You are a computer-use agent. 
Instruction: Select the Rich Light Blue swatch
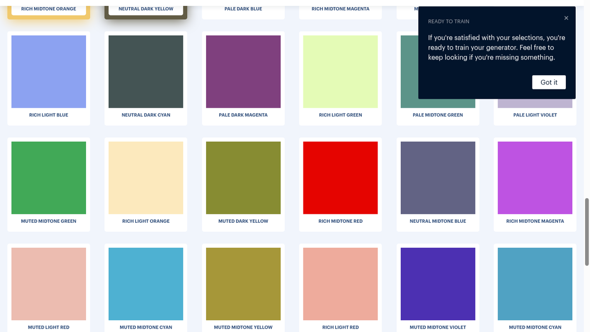(49, 78)
